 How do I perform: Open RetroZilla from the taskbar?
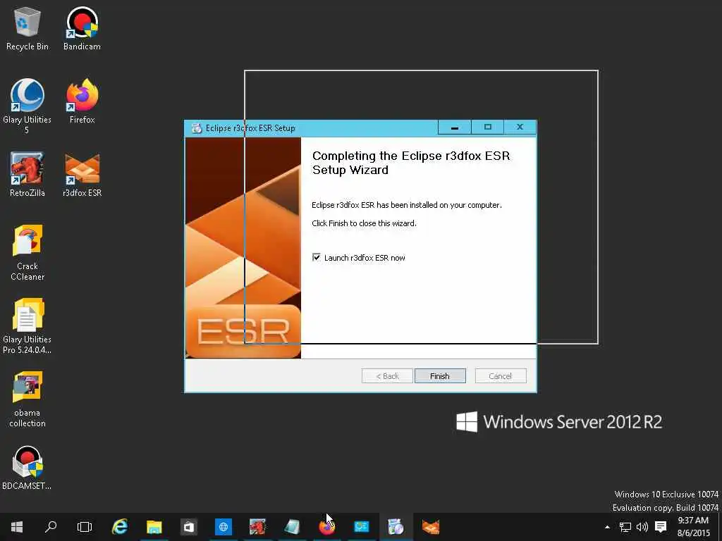(x=258, y=527)
